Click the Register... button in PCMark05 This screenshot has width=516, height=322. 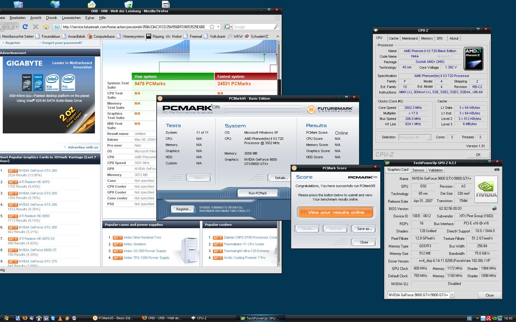[x=183, y=209]
